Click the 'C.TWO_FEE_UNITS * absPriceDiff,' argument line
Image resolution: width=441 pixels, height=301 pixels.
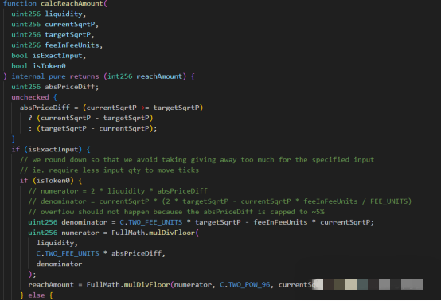(x=101, y=253)
